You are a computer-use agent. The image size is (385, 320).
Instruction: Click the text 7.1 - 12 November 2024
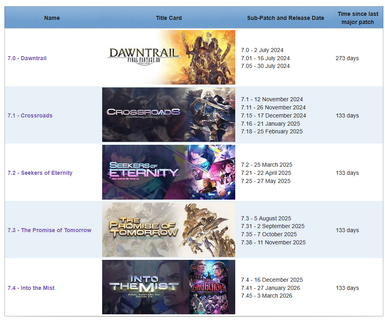point(272,99)
